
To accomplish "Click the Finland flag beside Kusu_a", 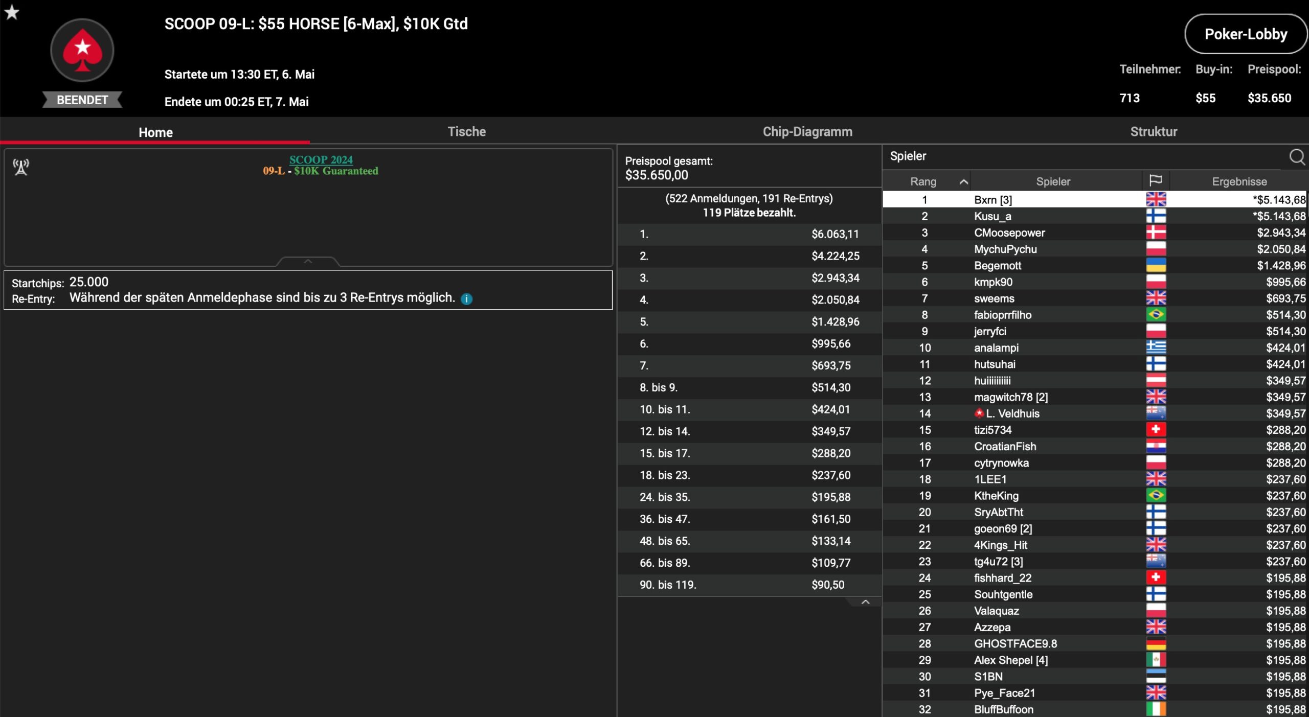I will coord(1156,216).
